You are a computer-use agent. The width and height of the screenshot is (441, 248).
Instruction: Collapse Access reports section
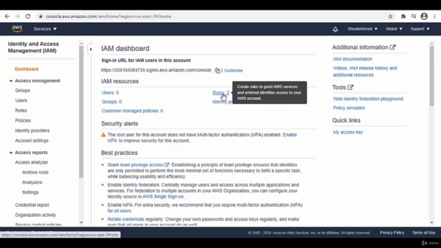[x=11, y=153]
